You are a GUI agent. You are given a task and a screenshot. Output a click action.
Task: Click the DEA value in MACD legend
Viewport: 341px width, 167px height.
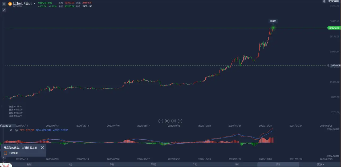tap(43, 130)
